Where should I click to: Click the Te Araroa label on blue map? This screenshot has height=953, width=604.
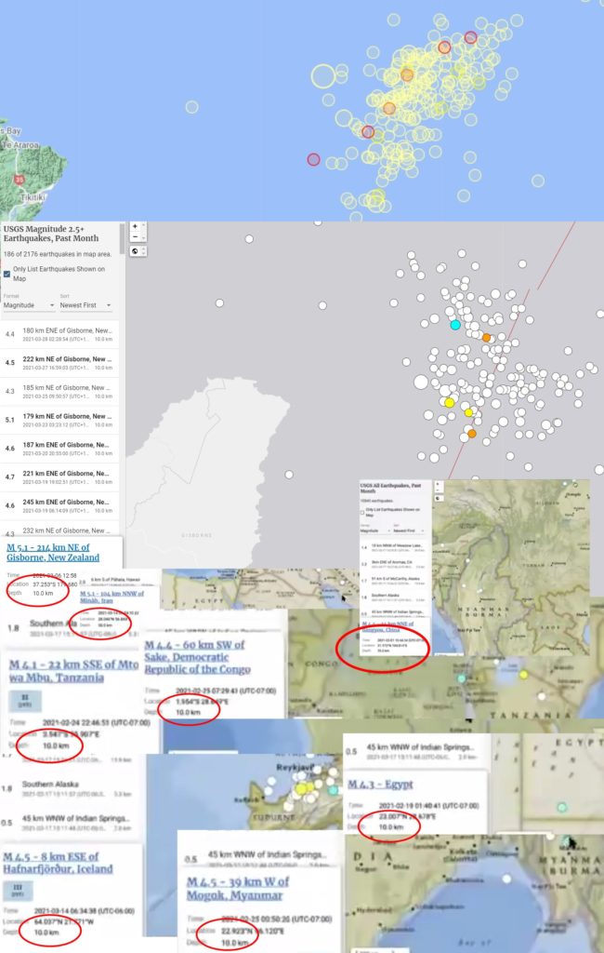20,145
